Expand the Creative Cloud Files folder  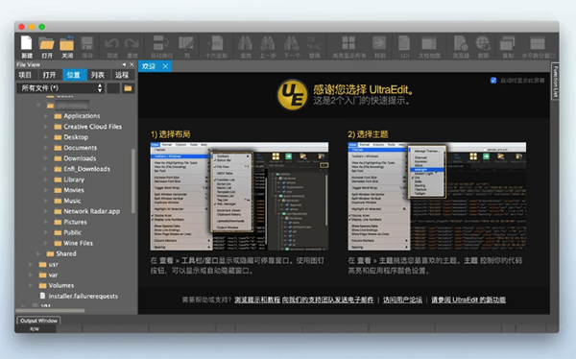[x=46, y=127]
